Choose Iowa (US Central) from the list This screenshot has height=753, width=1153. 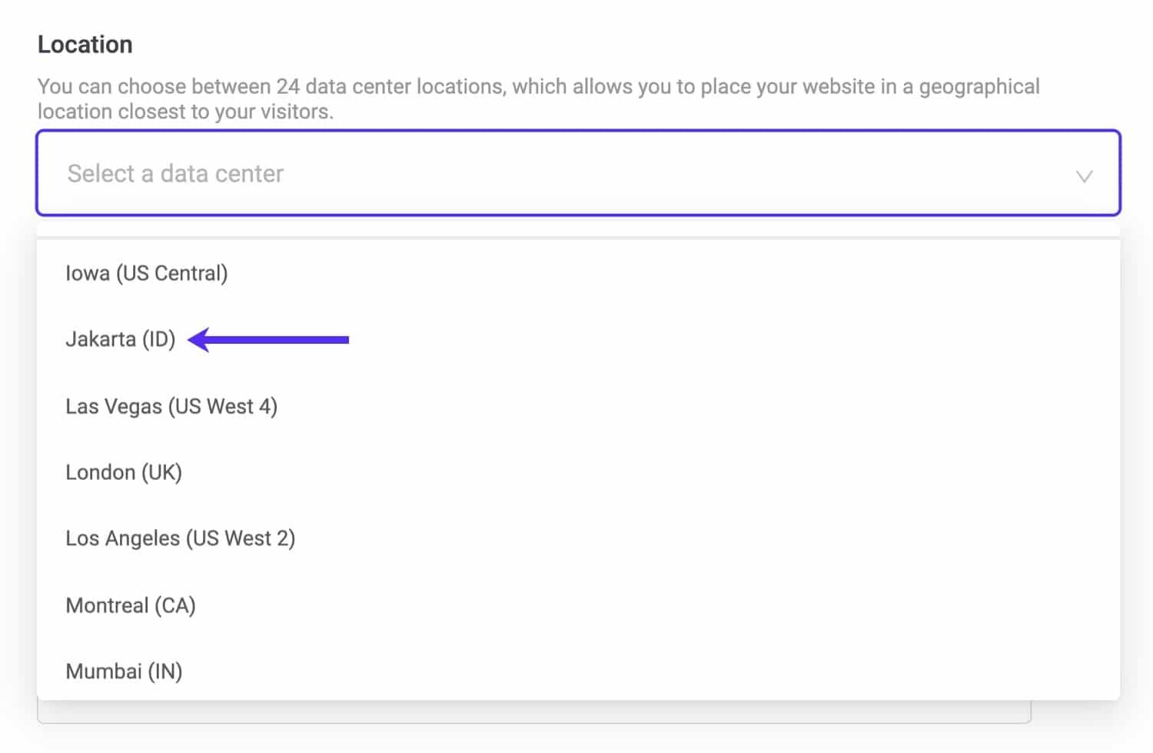click(x=147, y=273)
